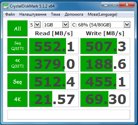This screenshot has height=125, width=138.
Task: Click the Seq read result 512.4
Action: 54,81
